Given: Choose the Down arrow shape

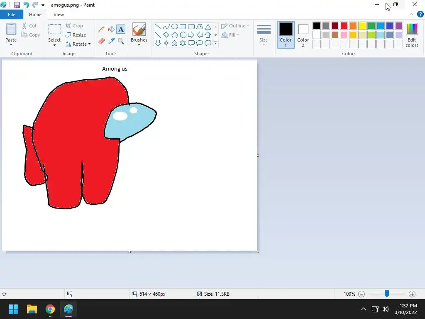Looking at the screenshot, I should [x=158, y=43].
